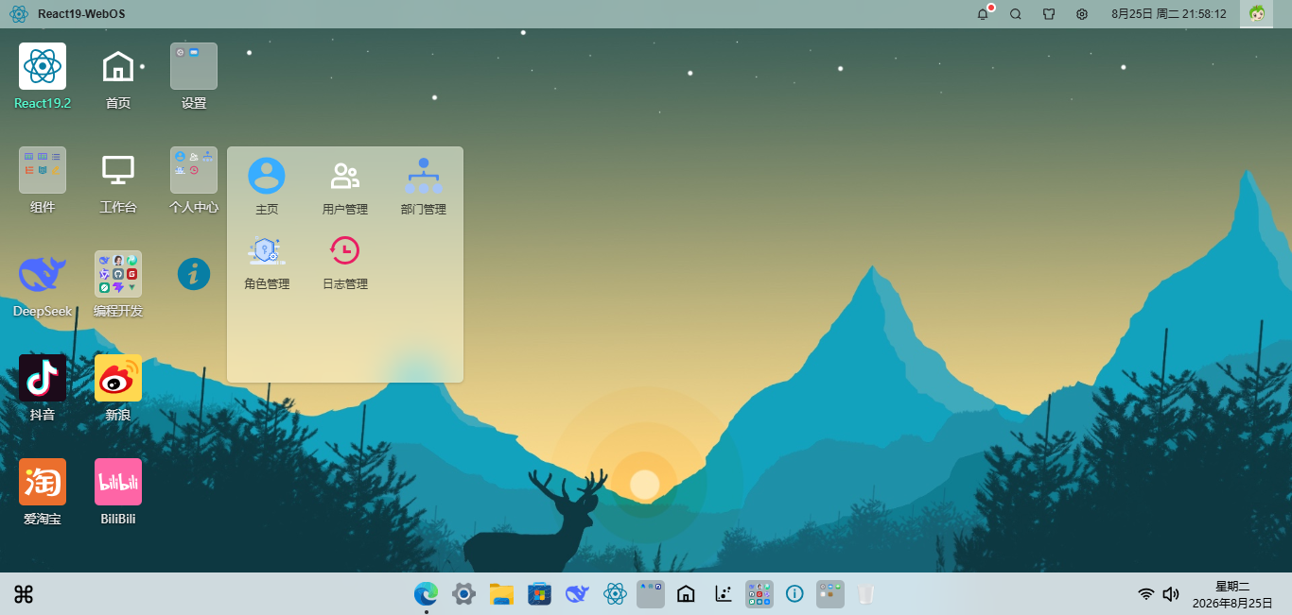Open the scatter chart icon in taskbar
The height and width of the screenshot is (615, 1292).
pyautogui.click(x=724, y=593)
